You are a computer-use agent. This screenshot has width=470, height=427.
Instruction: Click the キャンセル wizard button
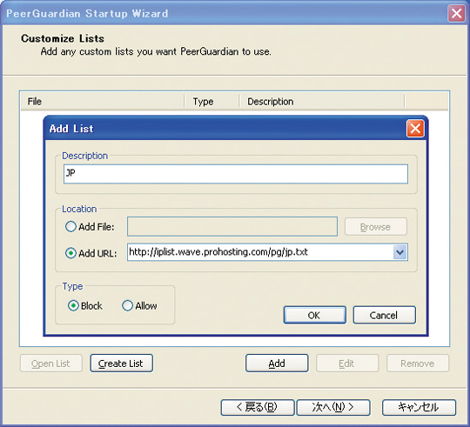tap(419, 407)
